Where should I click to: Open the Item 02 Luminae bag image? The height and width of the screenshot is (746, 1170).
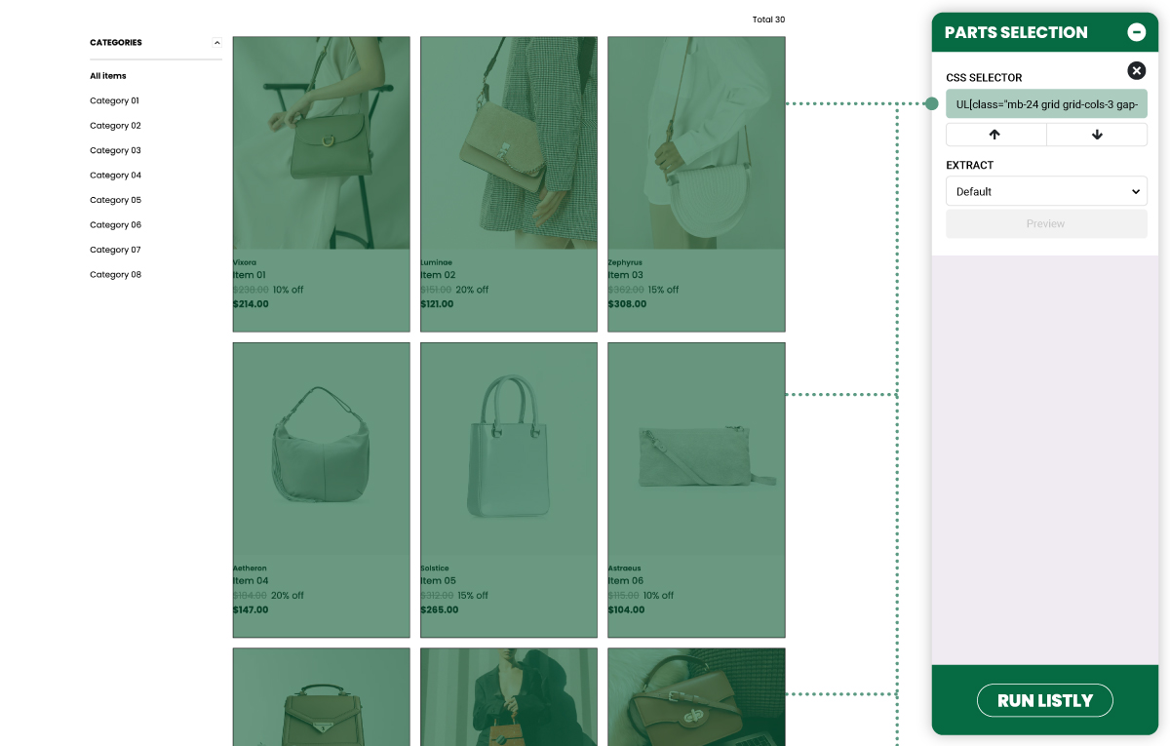(x=509, y=142)
